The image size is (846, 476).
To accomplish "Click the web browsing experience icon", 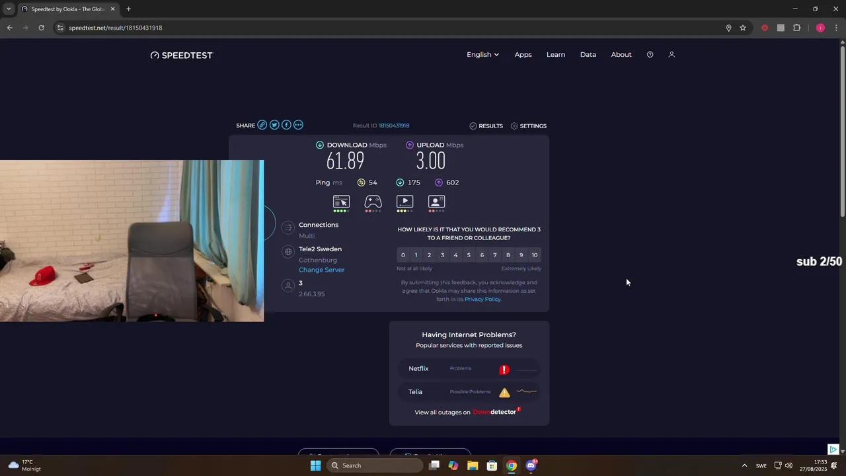I will click(341, 202).
